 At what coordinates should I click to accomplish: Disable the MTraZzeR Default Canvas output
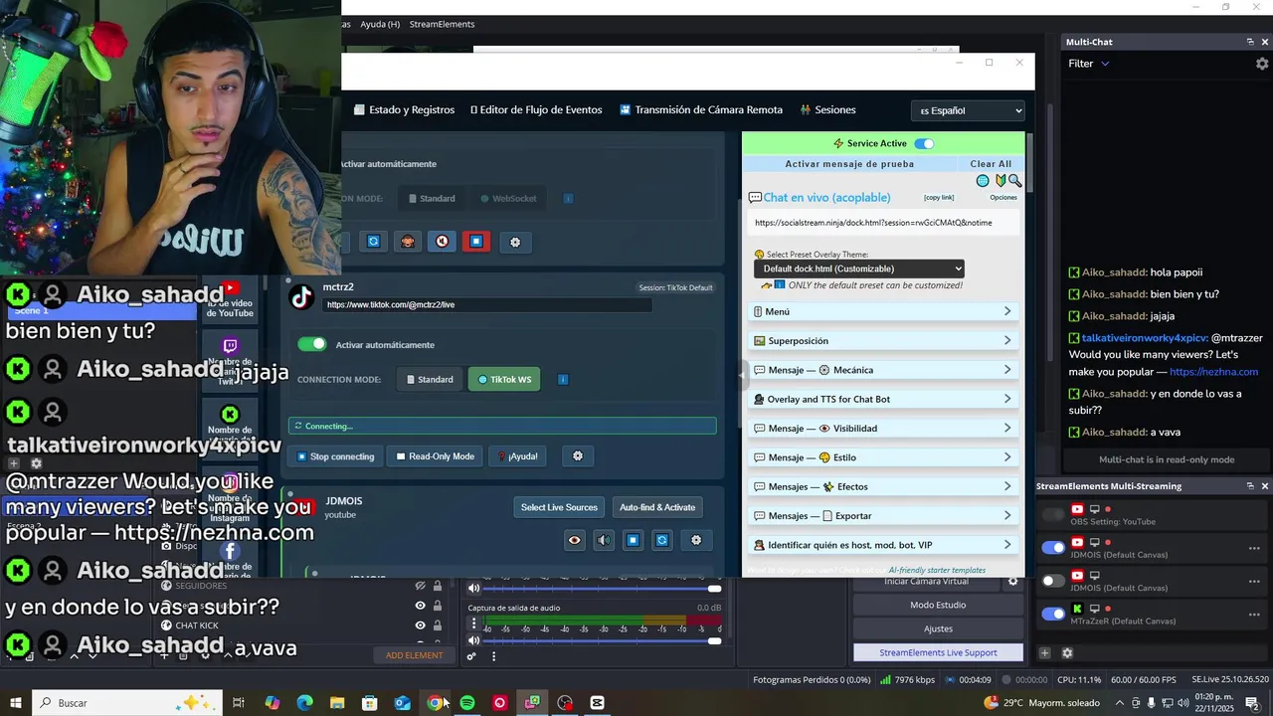tap(1053, 614)
